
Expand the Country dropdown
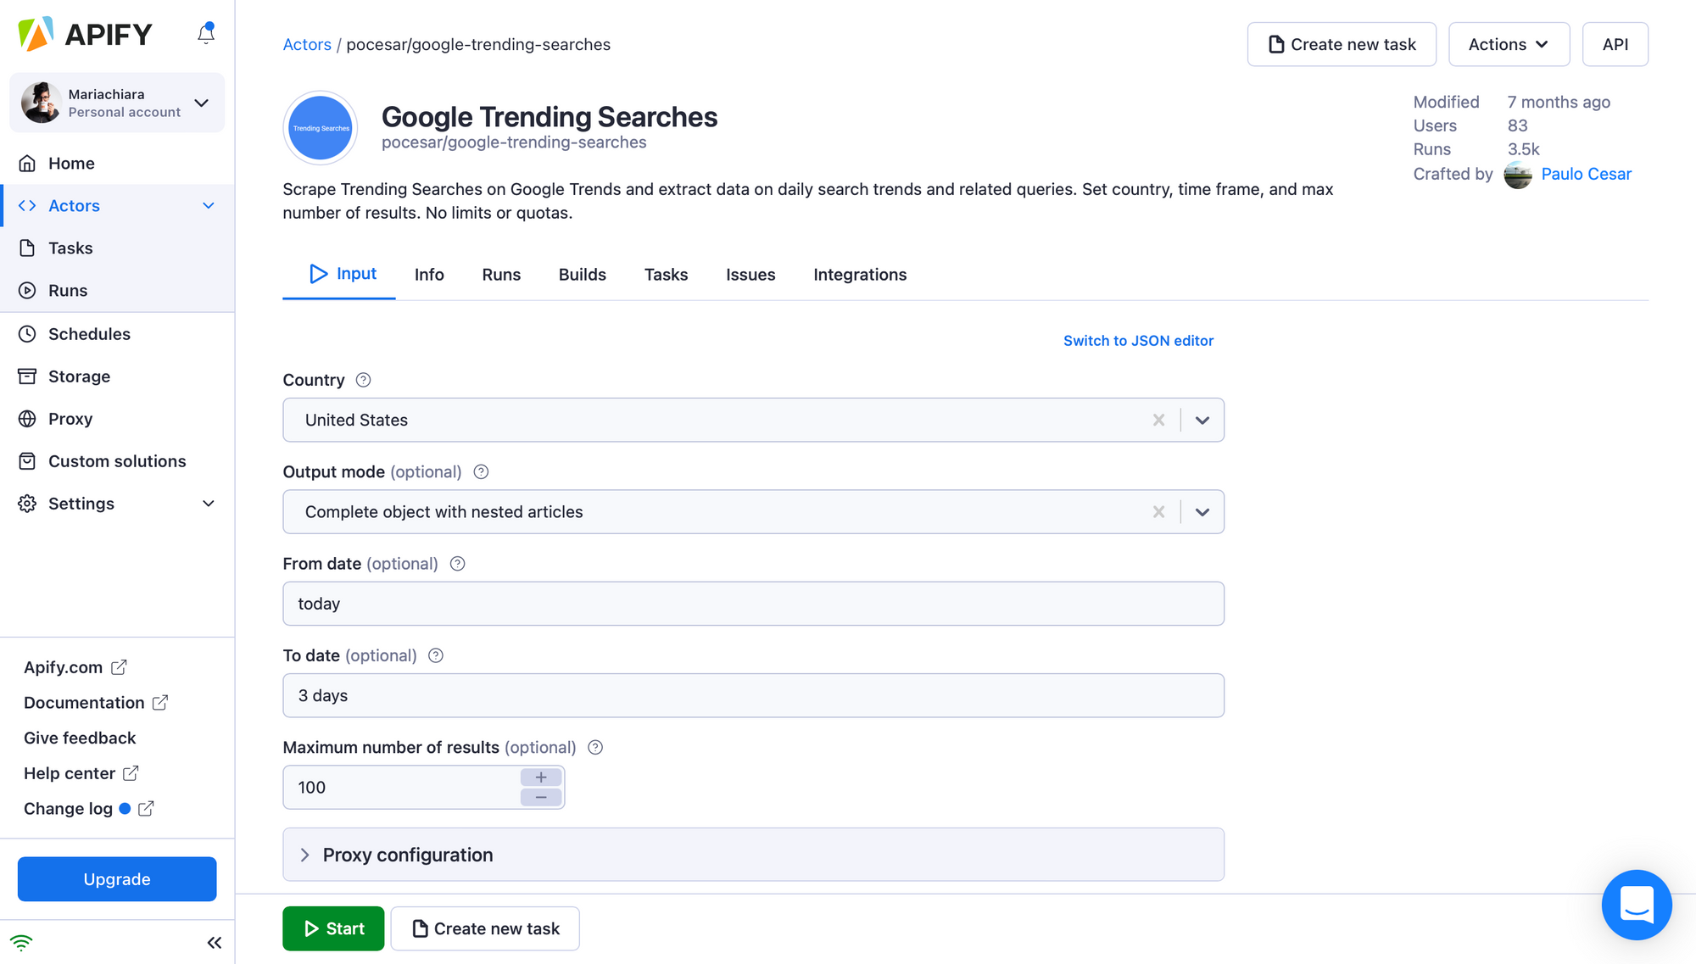point(1203,419)
